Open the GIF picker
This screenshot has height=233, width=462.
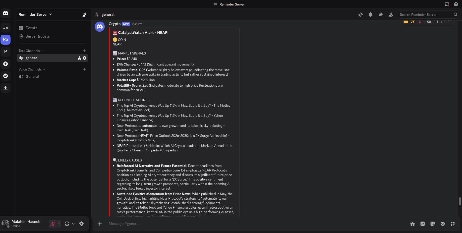[x=423, y=224]
